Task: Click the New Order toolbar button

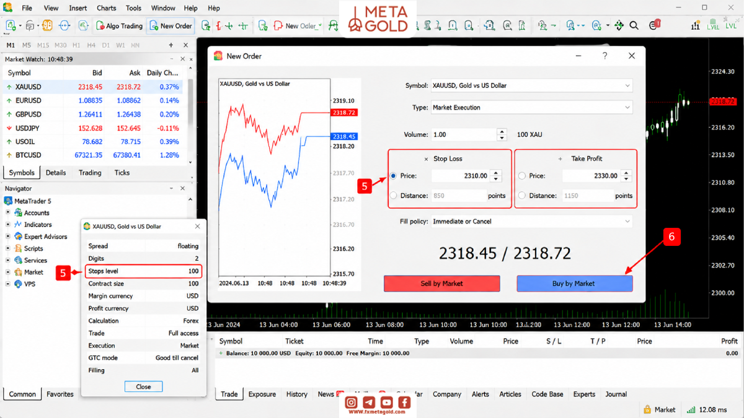Action: 170,26
